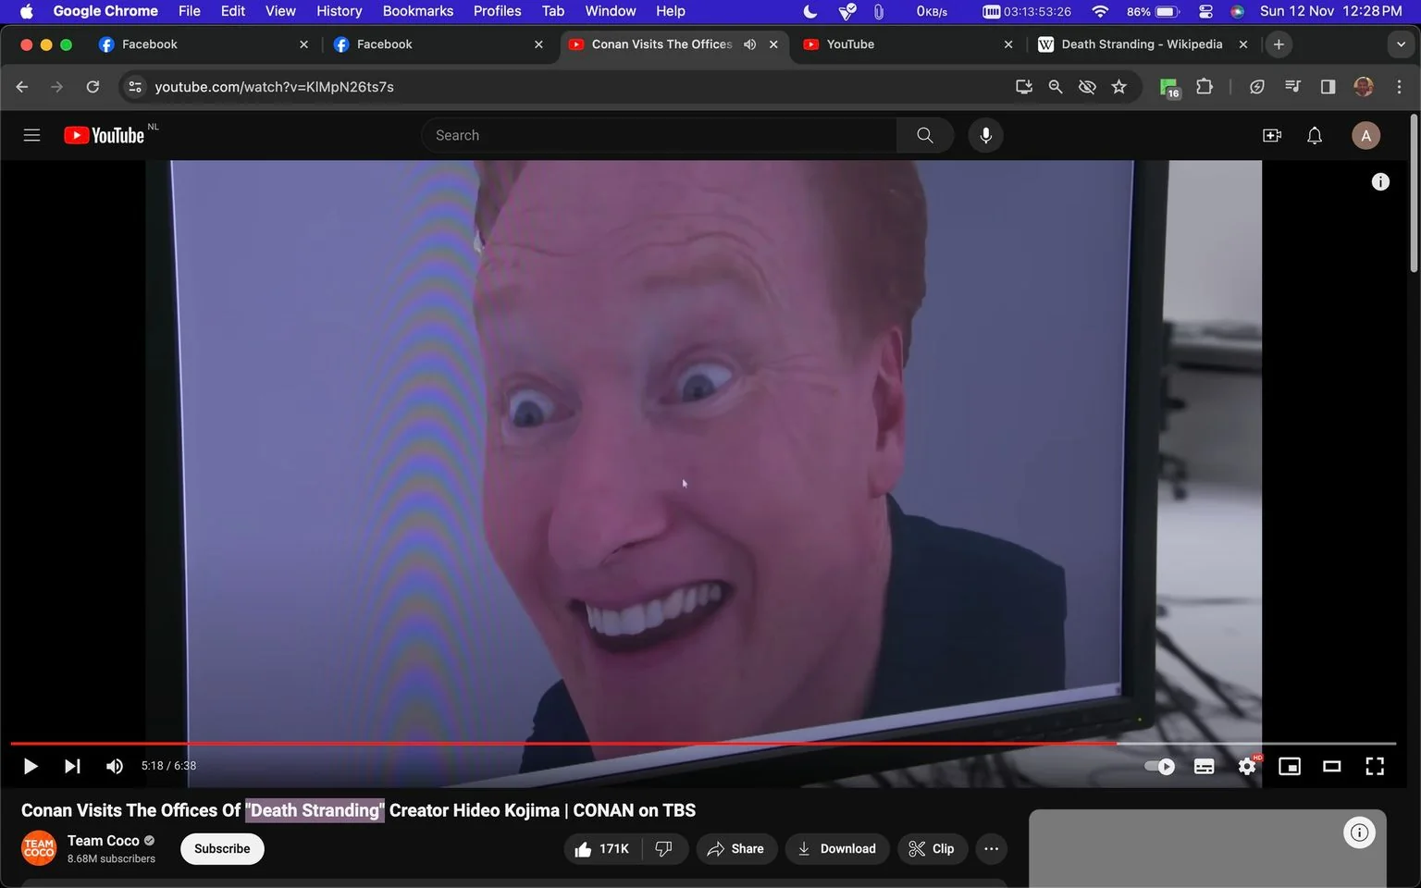Open a new tab
The height and width of the screenshot is (888, 1421).
pyautogui.click(x=1279, y=44)
